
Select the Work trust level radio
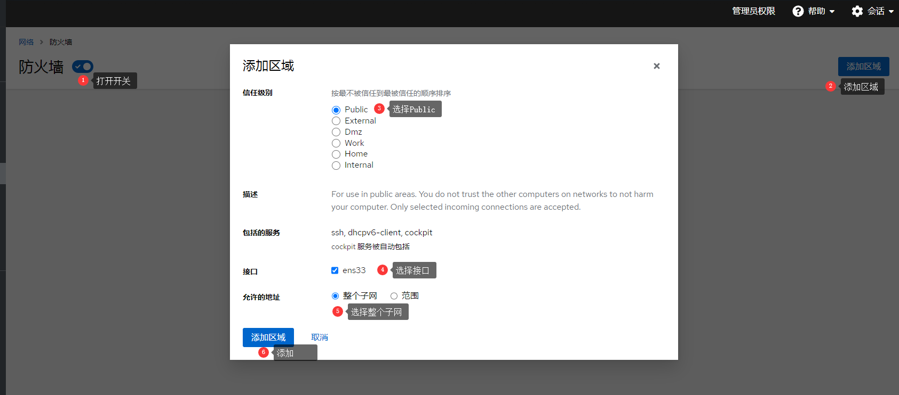pos(336,143)
